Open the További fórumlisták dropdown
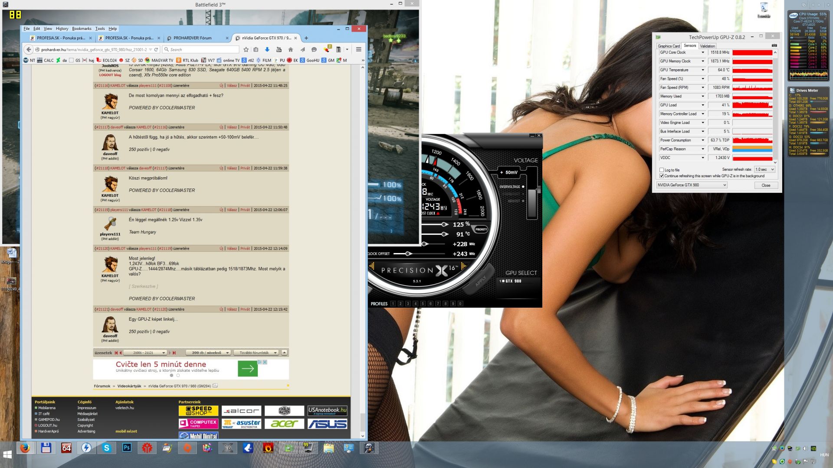Viewport: 833px width, 468px height. point(256,353)
